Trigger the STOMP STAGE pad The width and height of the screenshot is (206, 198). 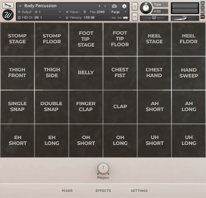[17, 39]
